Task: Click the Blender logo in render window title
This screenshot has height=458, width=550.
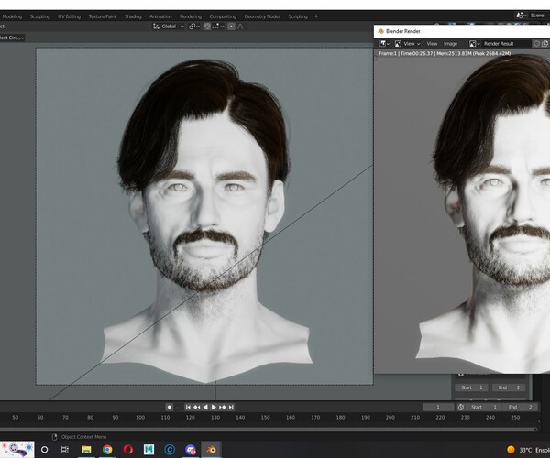Action: pos(380,31)
